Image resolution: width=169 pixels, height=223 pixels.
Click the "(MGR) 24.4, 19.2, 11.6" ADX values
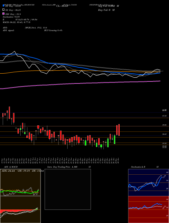tap(36, 28)
